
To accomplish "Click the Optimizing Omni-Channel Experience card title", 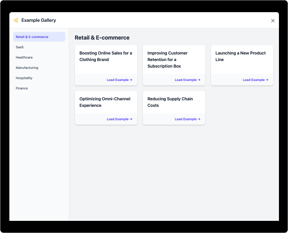I will point(105,102).
